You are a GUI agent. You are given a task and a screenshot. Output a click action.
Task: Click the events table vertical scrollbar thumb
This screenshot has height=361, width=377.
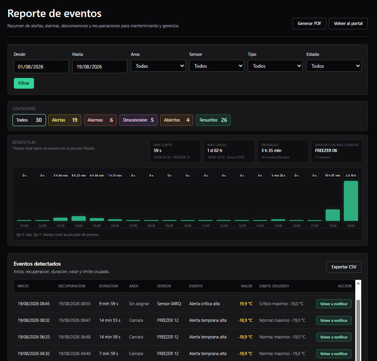(358, 330)
